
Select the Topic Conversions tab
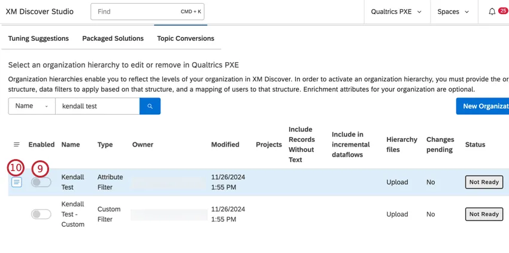coord(186,38)
